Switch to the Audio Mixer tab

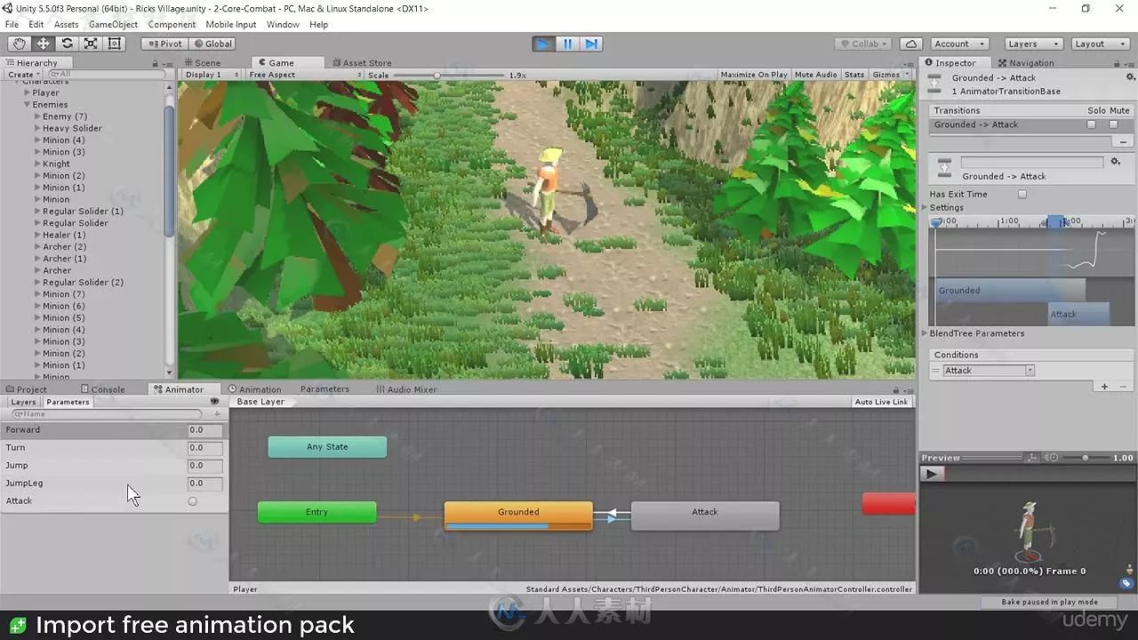(405, 389)
